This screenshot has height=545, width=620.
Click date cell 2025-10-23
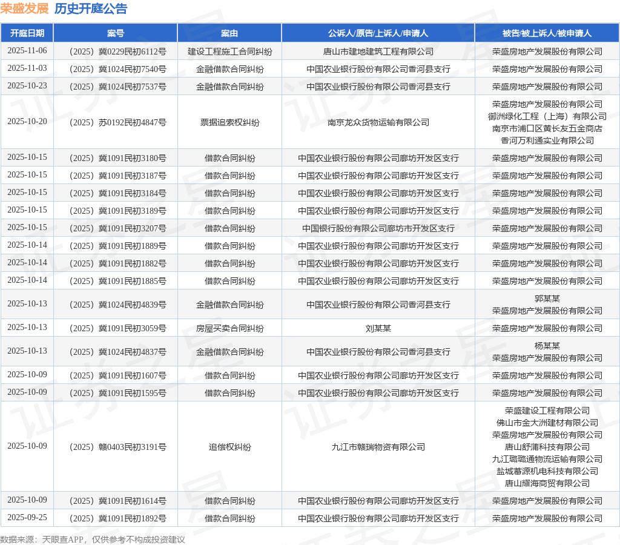pyautogui.click(x=27, y=86)
